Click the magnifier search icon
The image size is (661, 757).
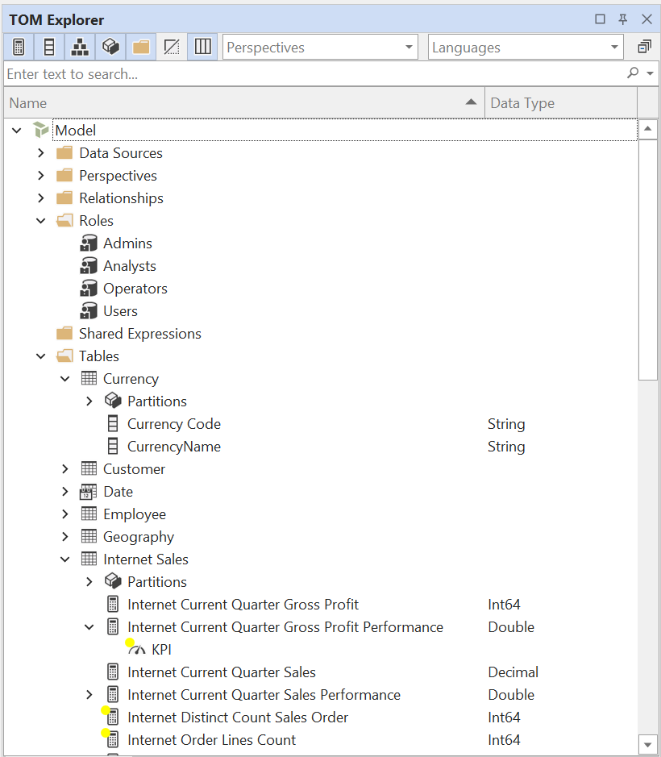[633, 73]
